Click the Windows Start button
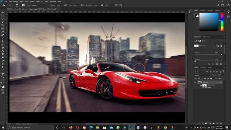Screen dimensions: 231x130 3,127
